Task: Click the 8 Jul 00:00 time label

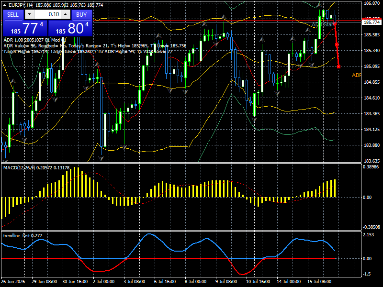Action: [195, 281]
